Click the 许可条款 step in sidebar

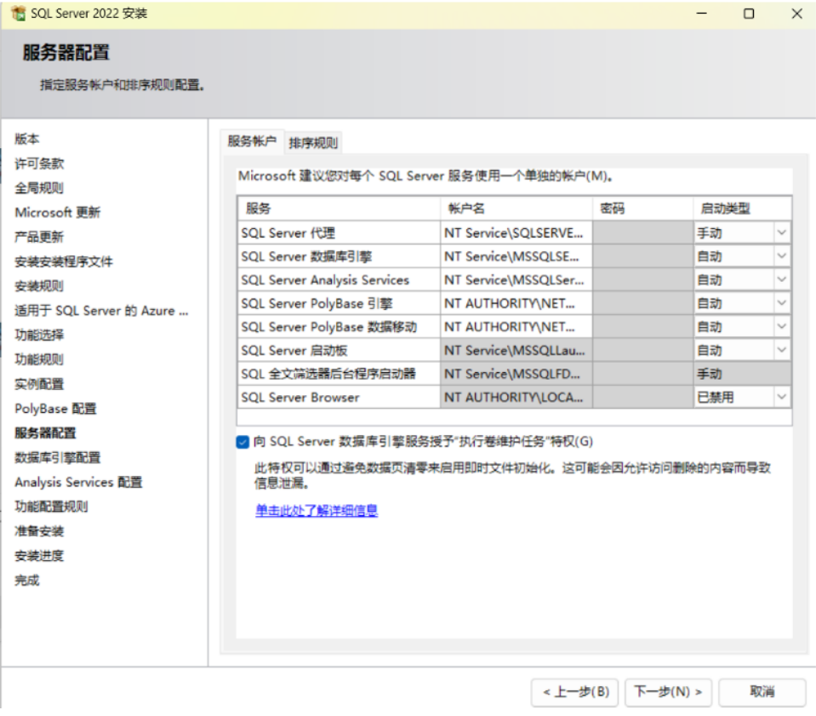39,163
